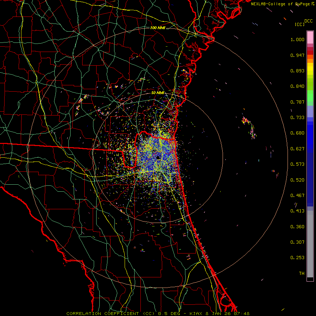Click the 0.467 color scale value
This screenshot has width=316, height=316.
(297, 196)
